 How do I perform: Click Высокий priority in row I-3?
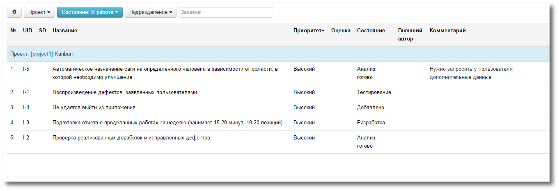tap(304, 123)
